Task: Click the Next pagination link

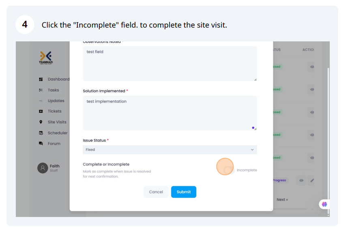Action: click(282, 200)
